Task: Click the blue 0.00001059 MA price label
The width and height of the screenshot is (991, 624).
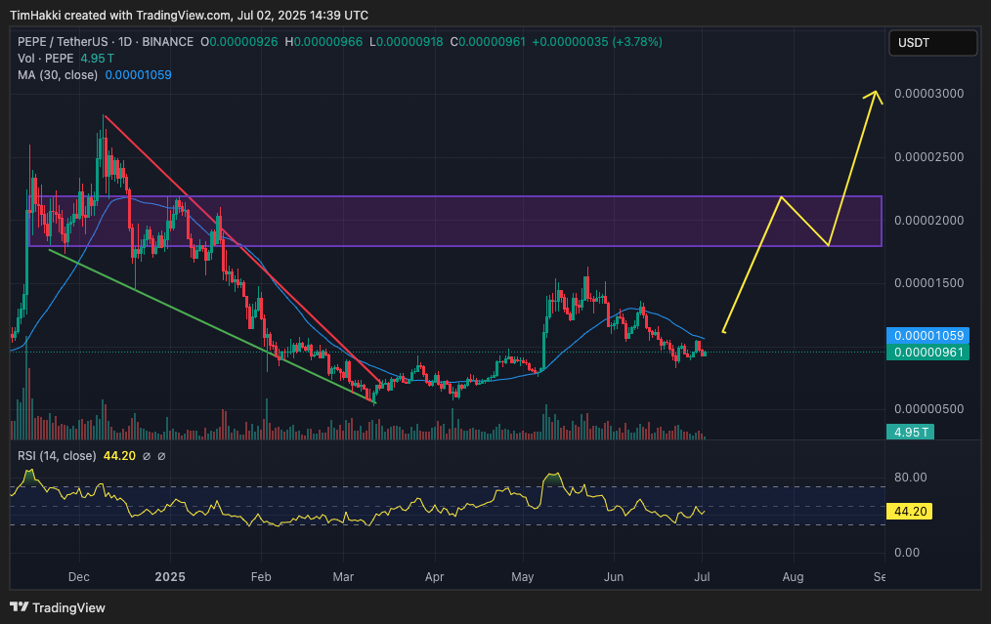Action: 931,336
